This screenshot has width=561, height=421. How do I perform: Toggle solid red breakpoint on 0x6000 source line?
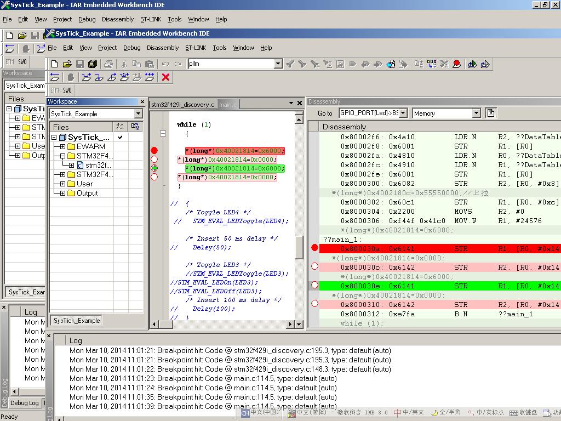154,150
